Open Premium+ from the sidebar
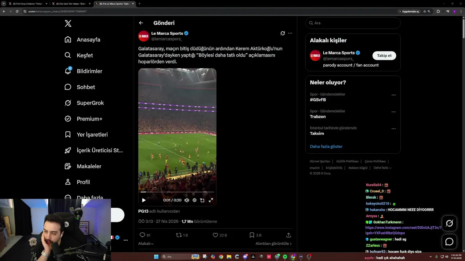The width and height of the screenshot is (465, 261). [83, 119]
